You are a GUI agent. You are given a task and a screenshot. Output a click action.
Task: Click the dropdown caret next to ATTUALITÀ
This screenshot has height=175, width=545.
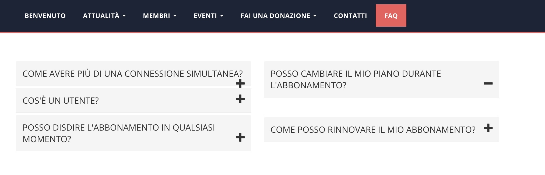coord(124,16)
